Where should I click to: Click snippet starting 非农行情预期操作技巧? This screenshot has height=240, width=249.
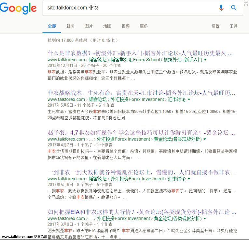[142, 155]
